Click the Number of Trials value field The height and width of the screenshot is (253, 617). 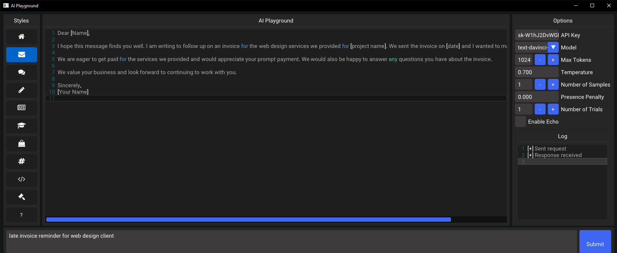pos(524,109)
